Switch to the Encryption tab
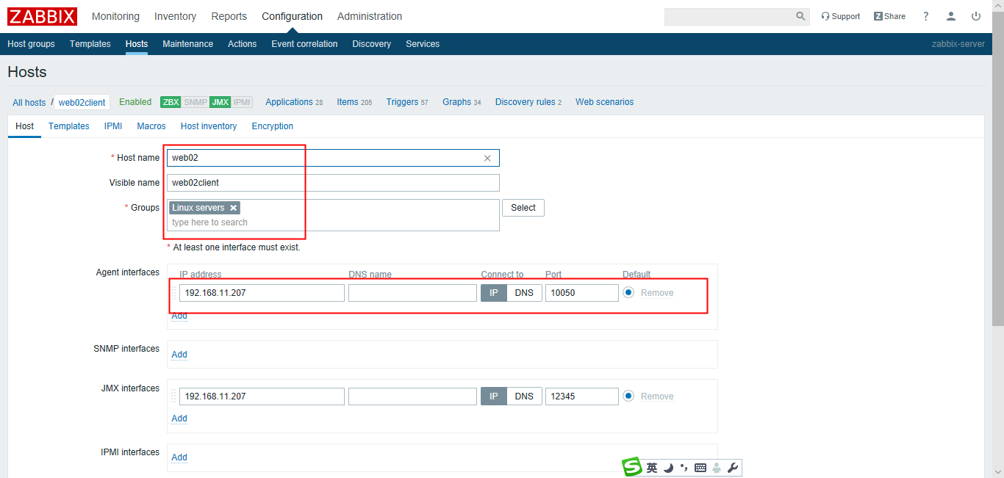The image size is (1004, 478). click(x=273, y=126)
